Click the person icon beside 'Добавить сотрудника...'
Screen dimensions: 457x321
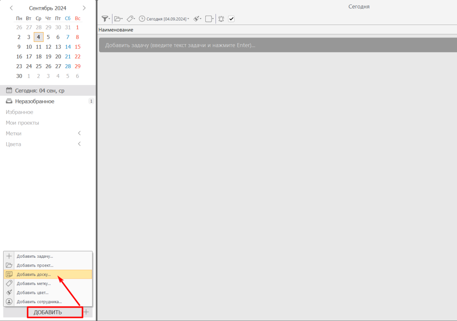pos(9,301)
